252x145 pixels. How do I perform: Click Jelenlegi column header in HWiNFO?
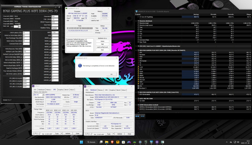(x=196, y=14)
